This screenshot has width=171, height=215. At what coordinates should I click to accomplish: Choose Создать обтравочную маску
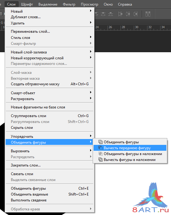(50, 84)
